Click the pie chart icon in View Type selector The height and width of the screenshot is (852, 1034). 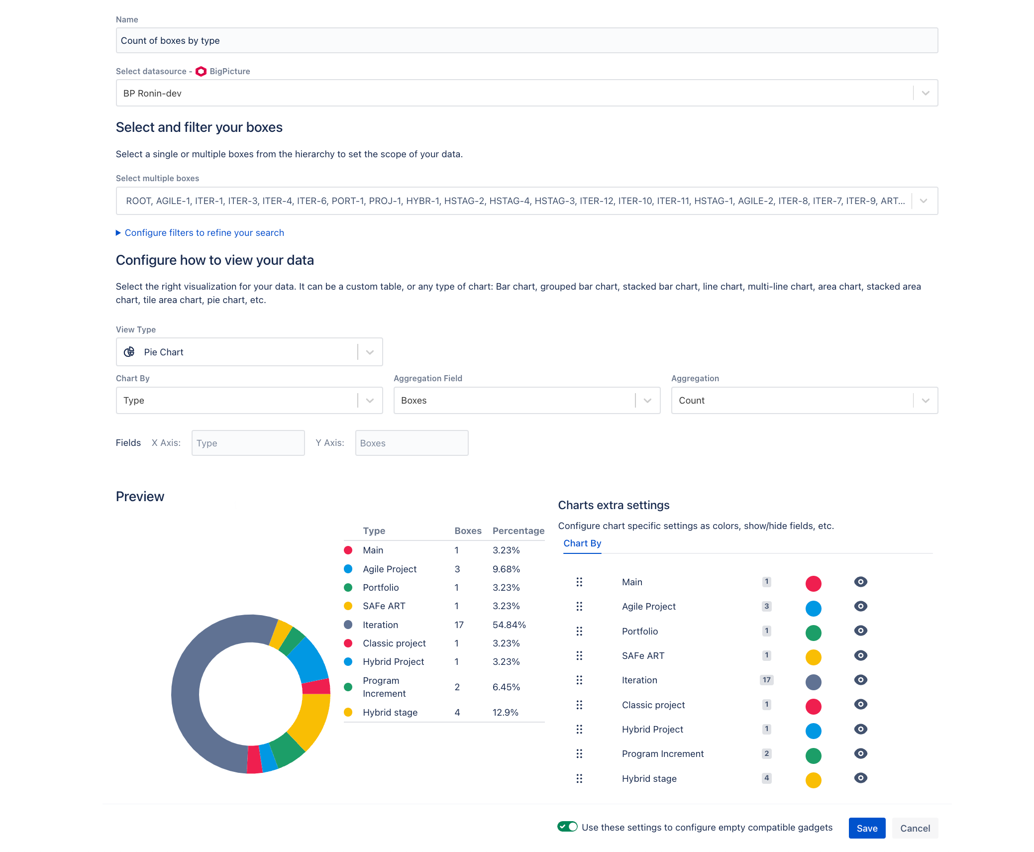[129, 352]
